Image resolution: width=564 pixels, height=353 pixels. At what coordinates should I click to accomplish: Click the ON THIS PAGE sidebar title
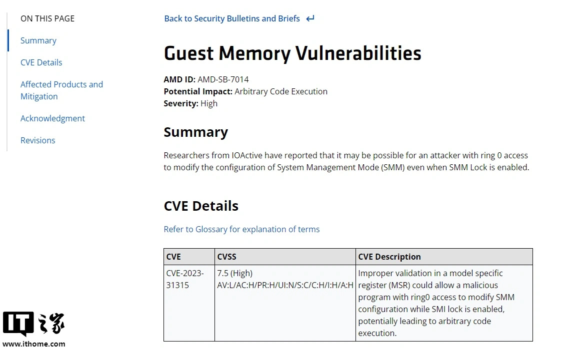[47, 18]
